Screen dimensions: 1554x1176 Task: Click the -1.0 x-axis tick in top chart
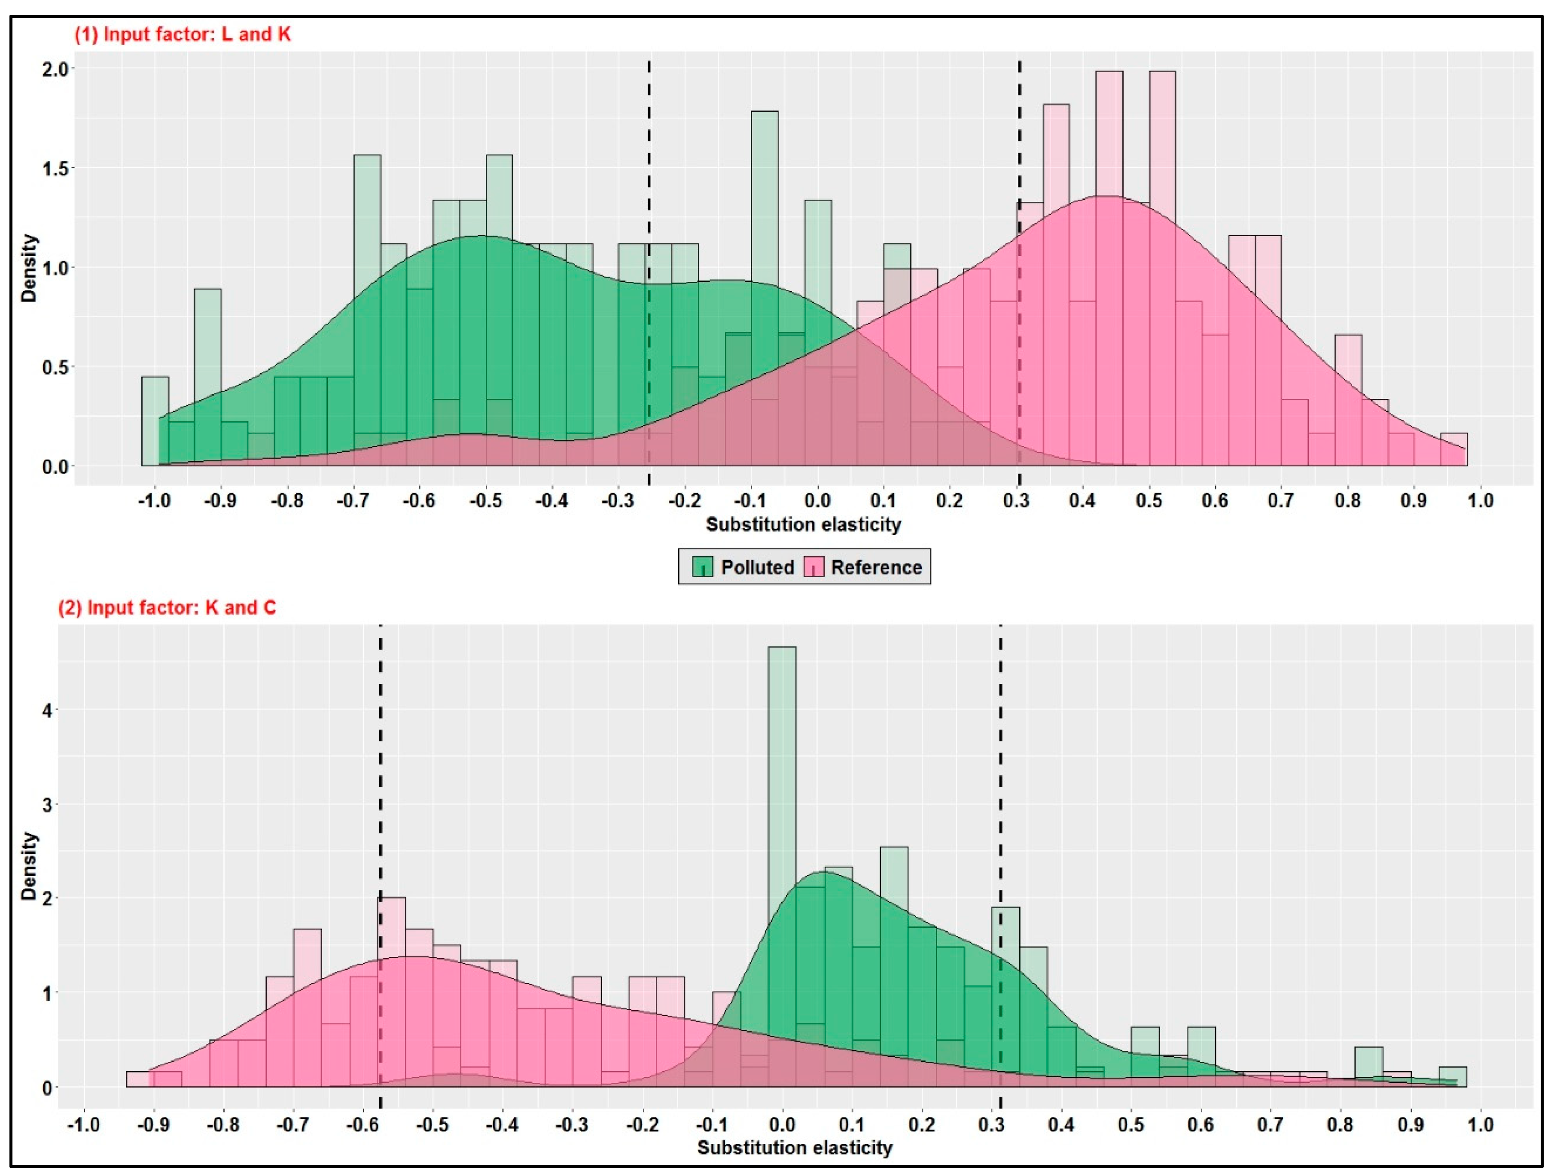tap(154, 501)
